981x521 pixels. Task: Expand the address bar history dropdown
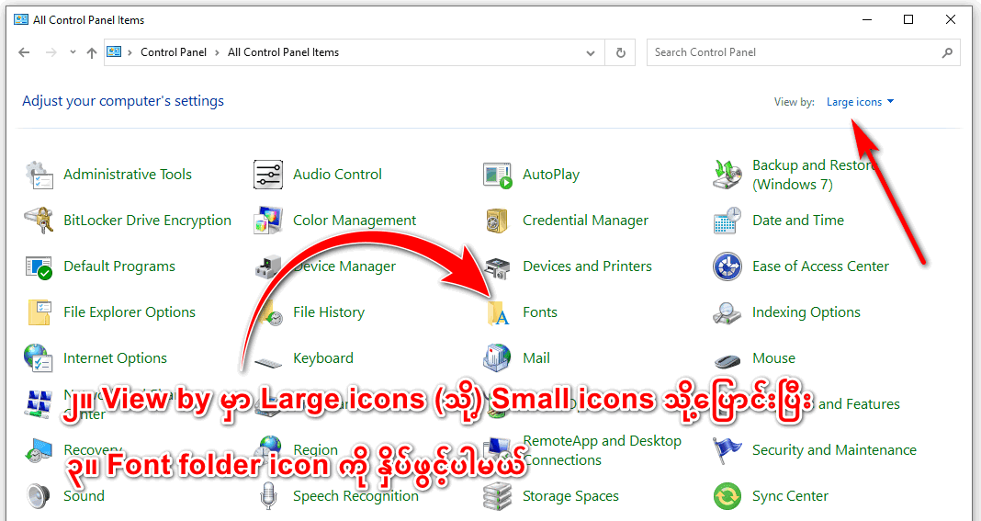pos(590,52)
